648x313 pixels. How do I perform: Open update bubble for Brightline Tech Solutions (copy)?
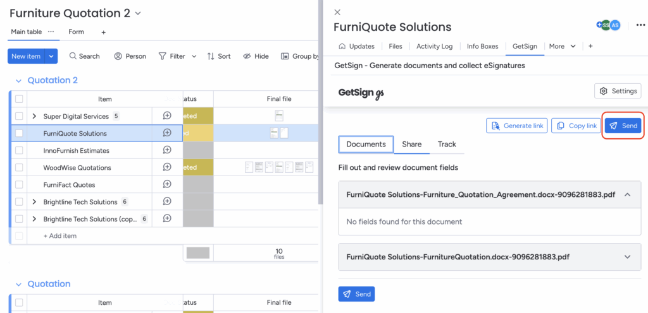pyautogui.click(x=167, y=219)
